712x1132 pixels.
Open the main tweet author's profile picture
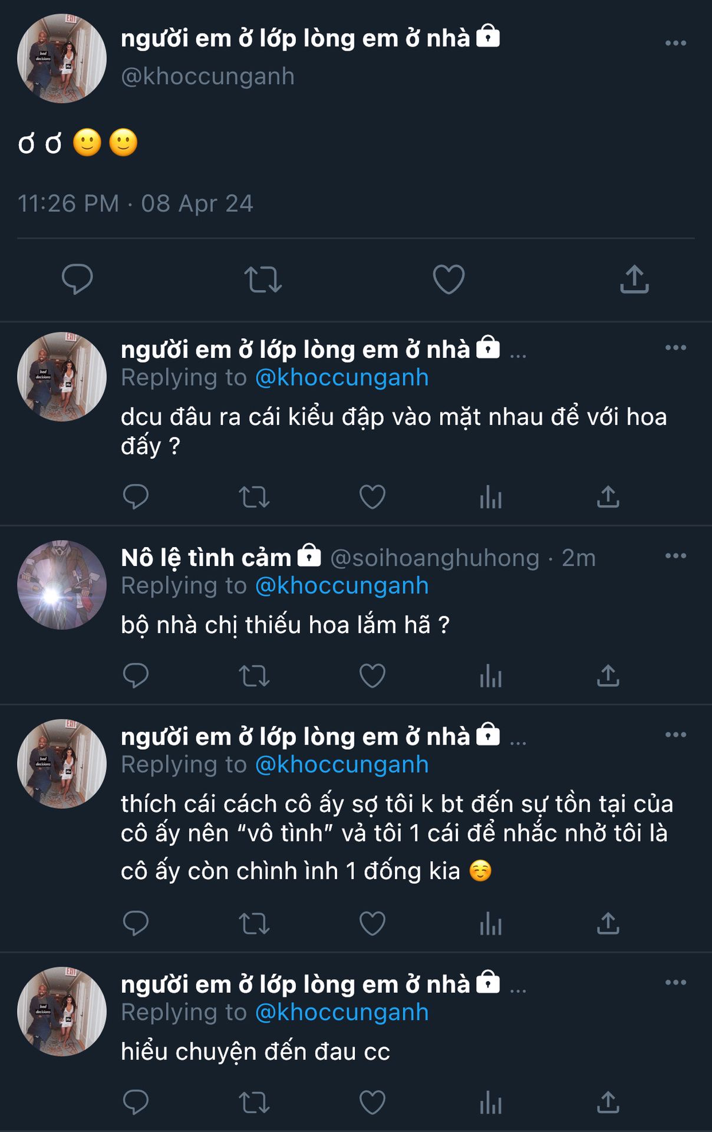click(62, 58)
